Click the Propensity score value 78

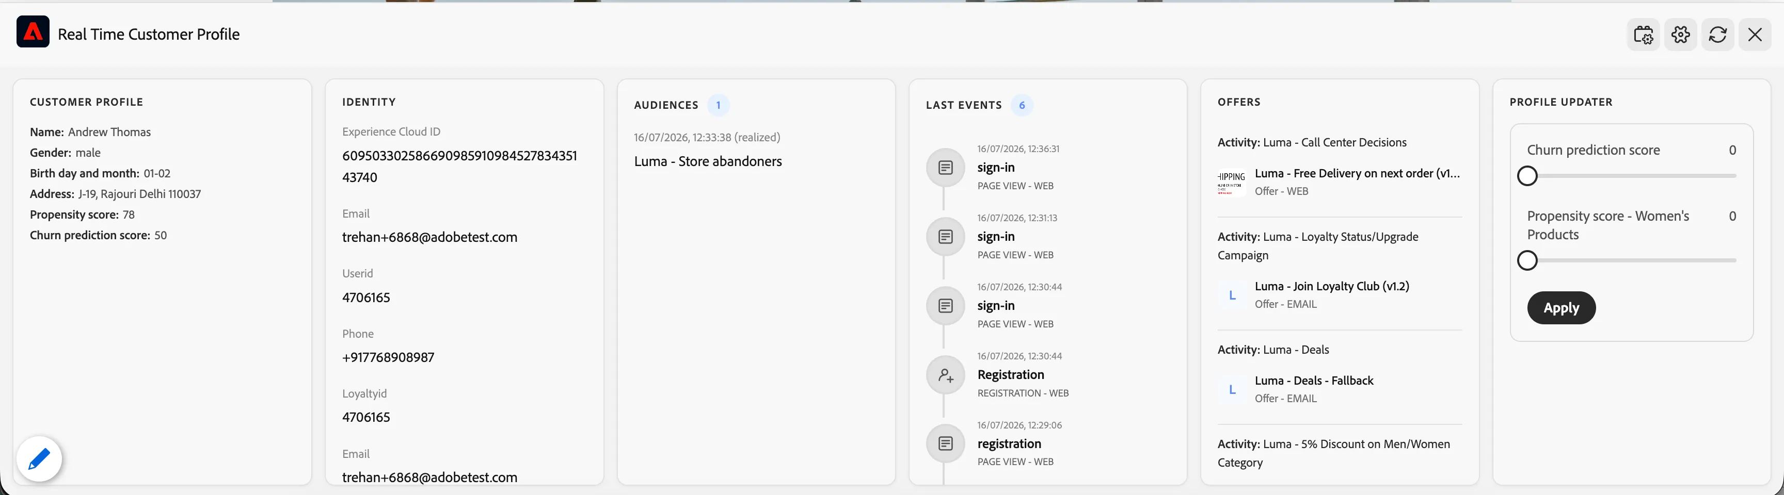pyautogui.click(x=129, y=215)
